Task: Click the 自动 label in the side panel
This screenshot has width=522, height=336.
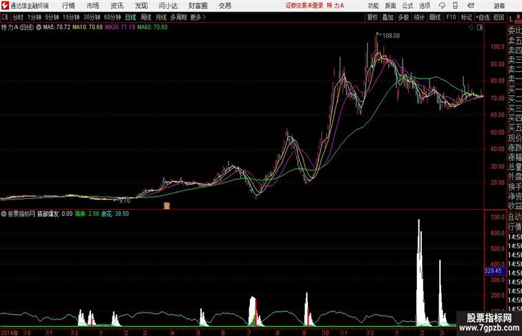Action: coord(514,217)
